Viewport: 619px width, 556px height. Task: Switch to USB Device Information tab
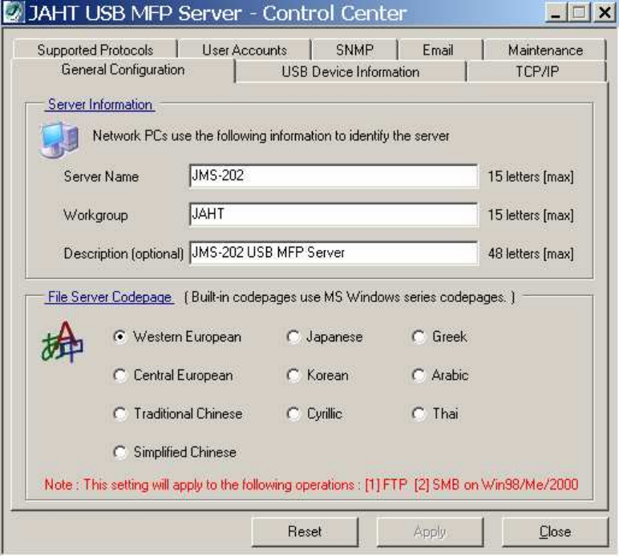[x=350, y=72]
